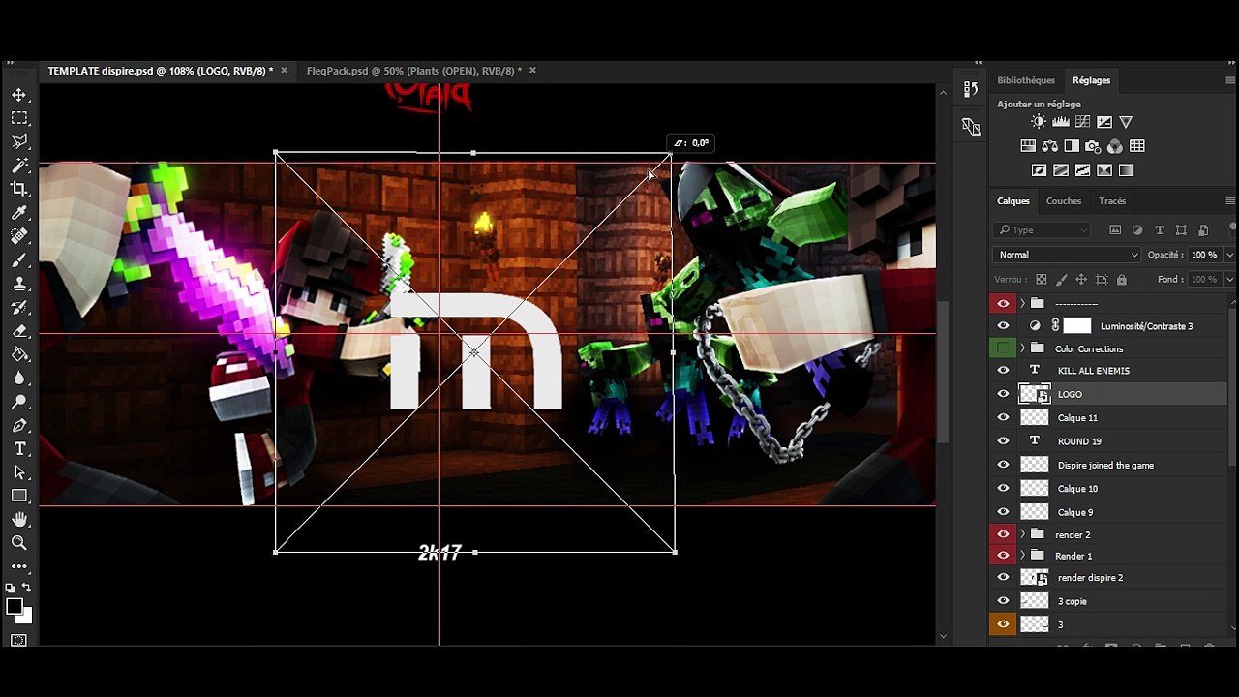Viewport: 1239px width, 697px height.
Task: Hide the Dispire joined the game layer
Action: tap(1003, 466)
